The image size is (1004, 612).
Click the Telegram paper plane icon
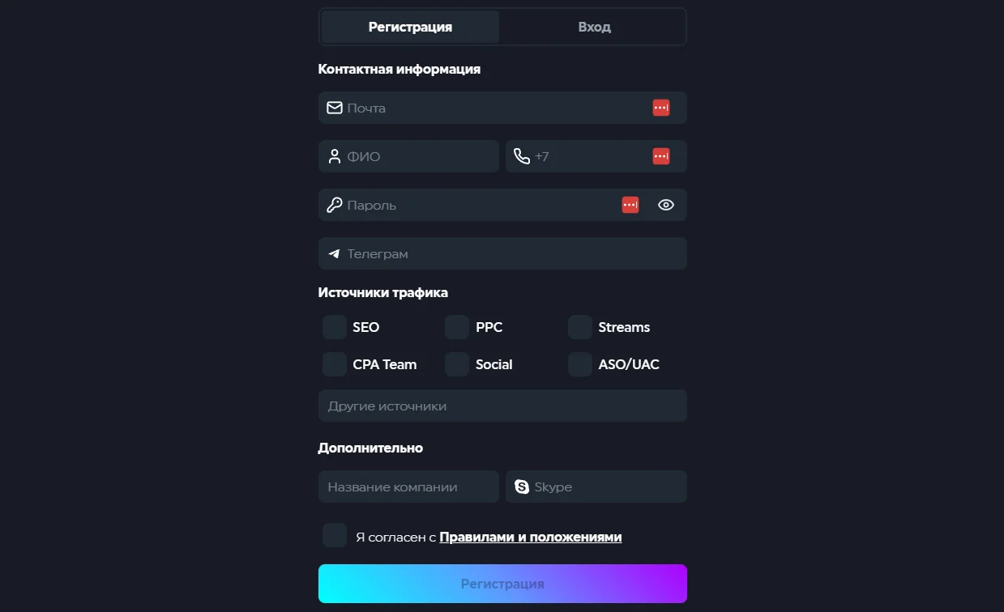point(334,253)
